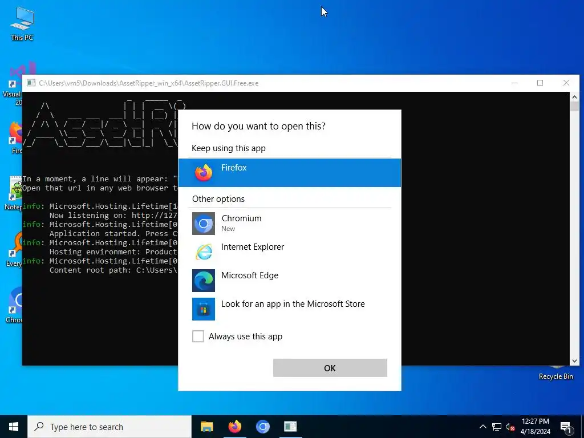
Task: Click the 'Content root path: C:\Users\' console line
Action: (x=113, y=270)
